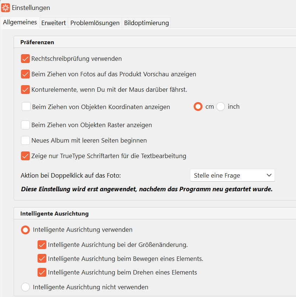Viewport: 296px width, 297px height.
Task: Toggle Konturelemente on mouse hover option
Action: [x=25, y=89]
